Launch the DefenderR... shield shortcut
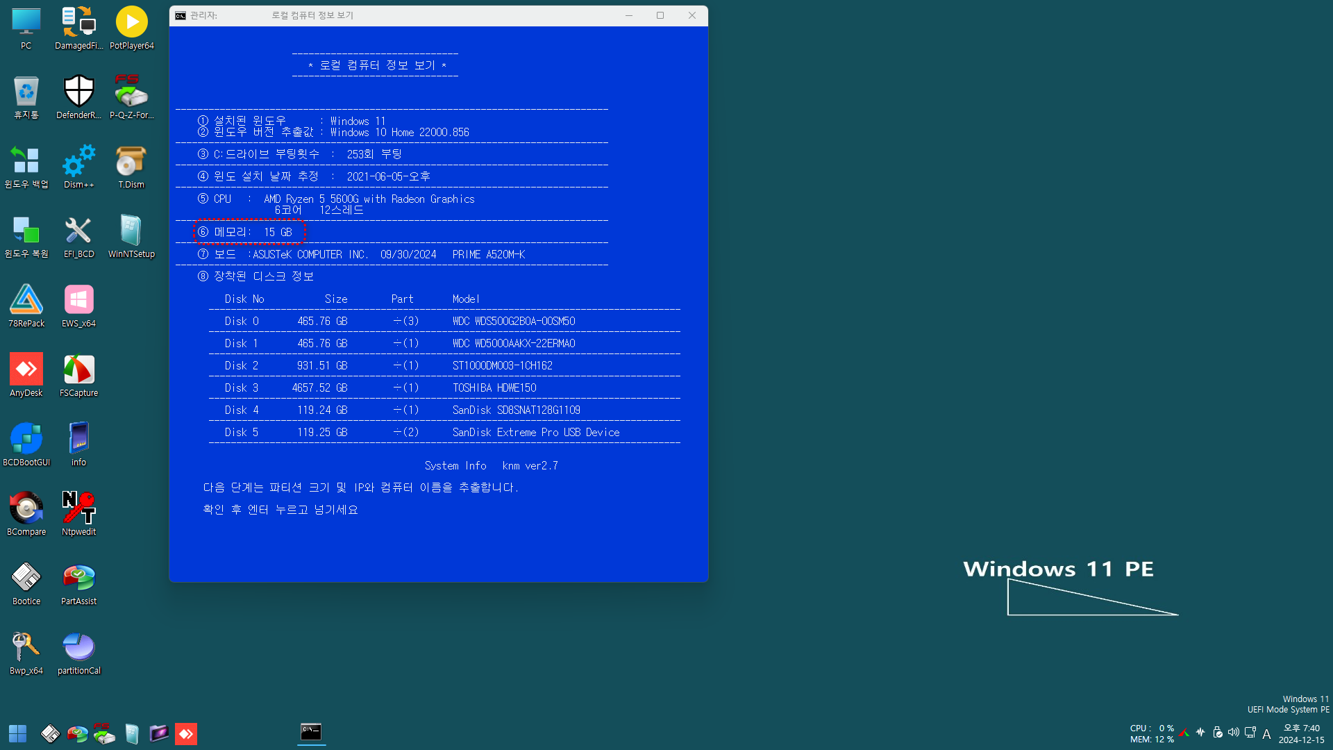This screenshot has width=1333, height=750. coord(78,98)
